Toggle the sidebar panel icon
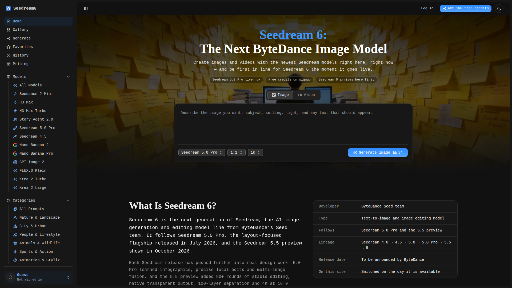The height and width of the screenshot is (288, 512). tap(86, 9)
